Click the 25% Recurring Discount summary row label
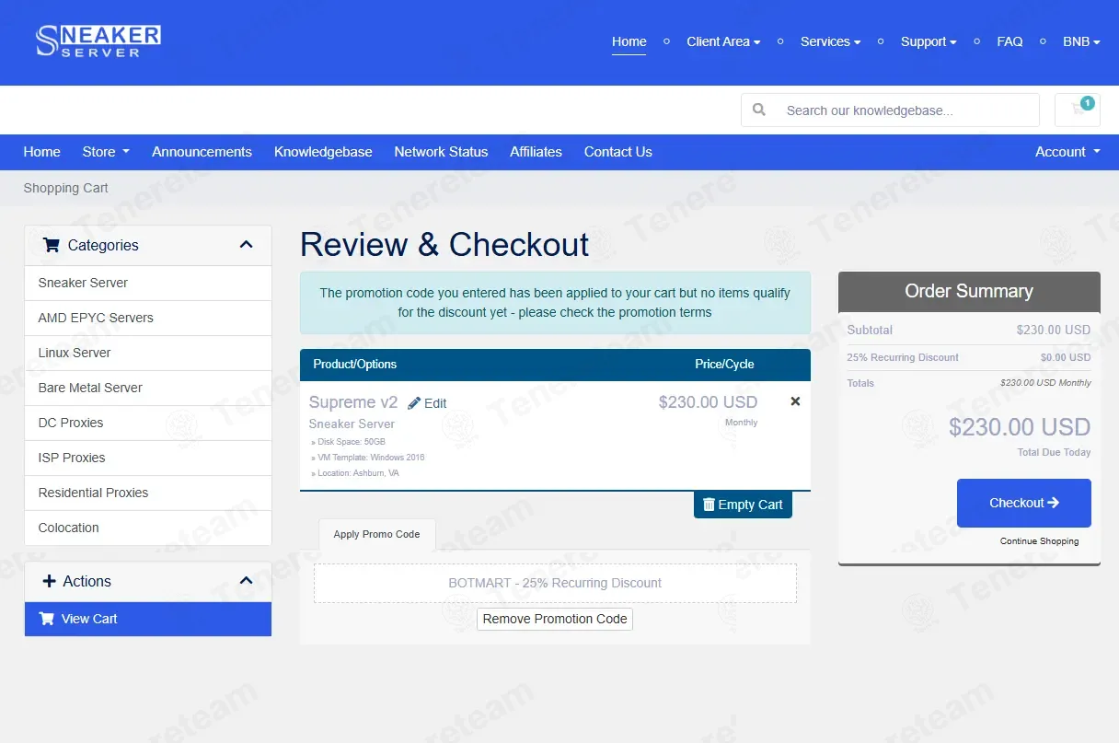Image resolution: width=1119 pixels, height=743 pixels. point(903,357)
